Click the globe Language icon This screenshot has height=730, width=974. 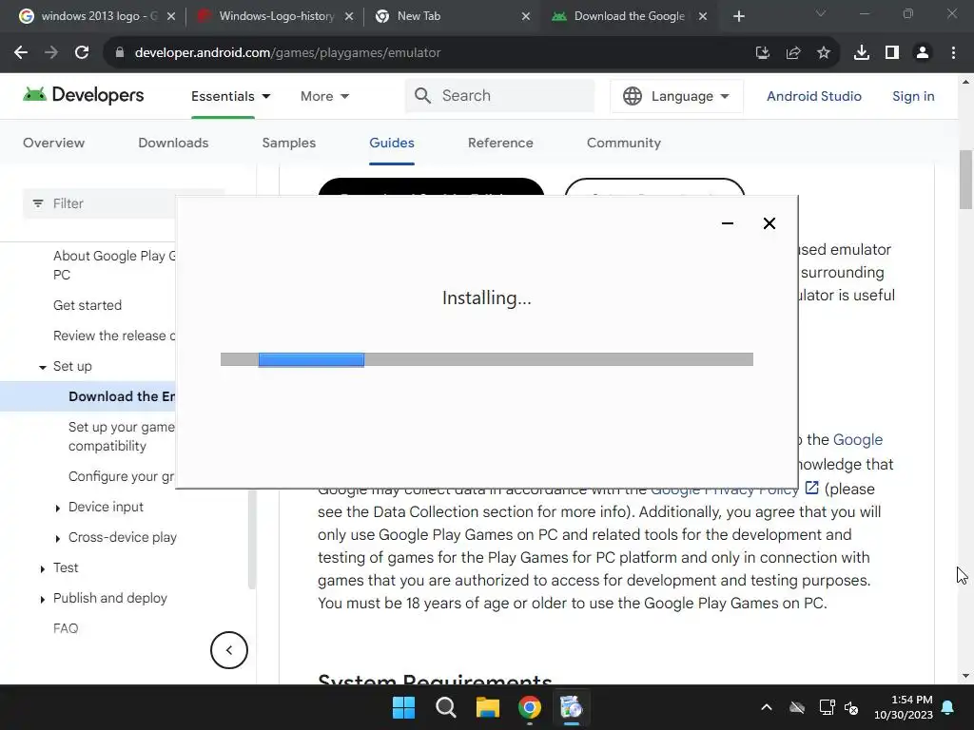[633, 96]
